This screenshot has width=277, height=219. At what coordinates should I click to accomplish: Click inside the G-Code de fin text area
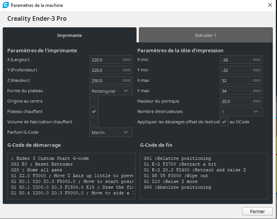(x=204, y=176)
